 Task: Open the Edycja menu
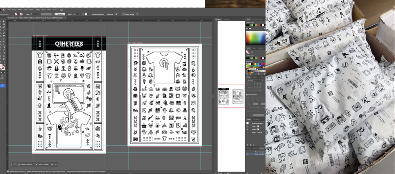point(14,10)
